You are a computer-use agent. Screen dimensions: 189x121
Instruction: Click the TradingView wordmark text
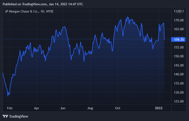[x=19, y=116]
